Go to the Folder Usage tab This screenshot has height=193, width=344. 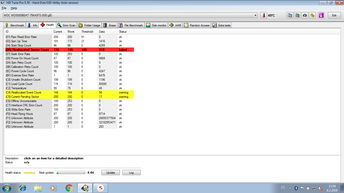click(89, 25)
